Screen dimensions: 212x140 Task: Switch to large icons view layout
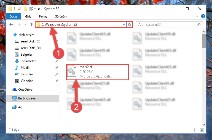[202, 130]
